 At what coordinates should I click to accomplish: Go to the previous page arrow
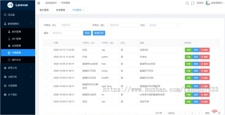click(x=185, y=113)
